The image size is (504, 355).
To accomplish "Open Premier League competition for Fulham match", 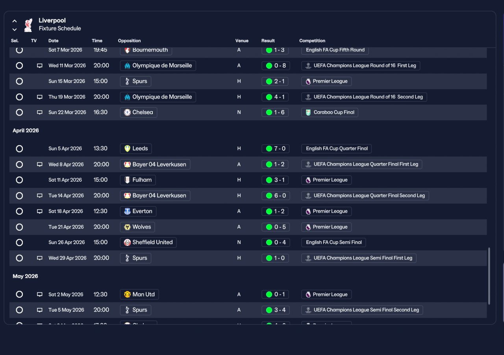I will [326, 180].
